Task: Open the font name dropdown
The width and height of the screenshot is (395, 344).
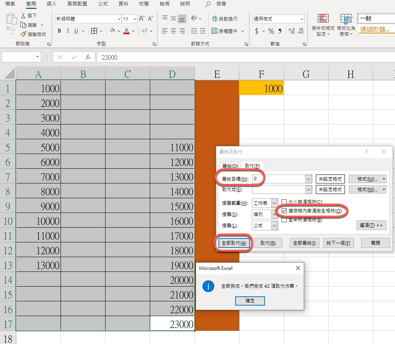Action: click(119, 19)
